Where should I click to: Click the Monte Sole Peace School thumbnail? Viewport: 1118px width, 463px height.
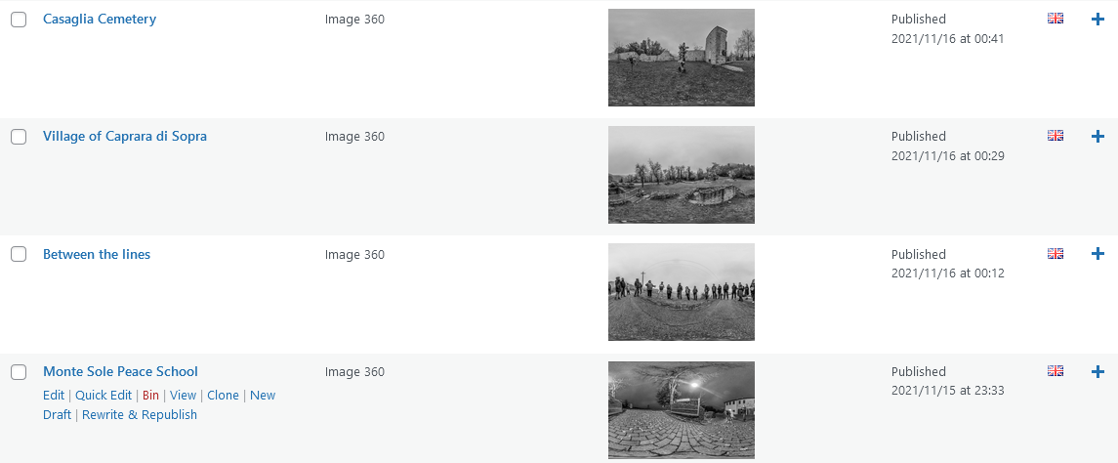click(x=681, y=410)
